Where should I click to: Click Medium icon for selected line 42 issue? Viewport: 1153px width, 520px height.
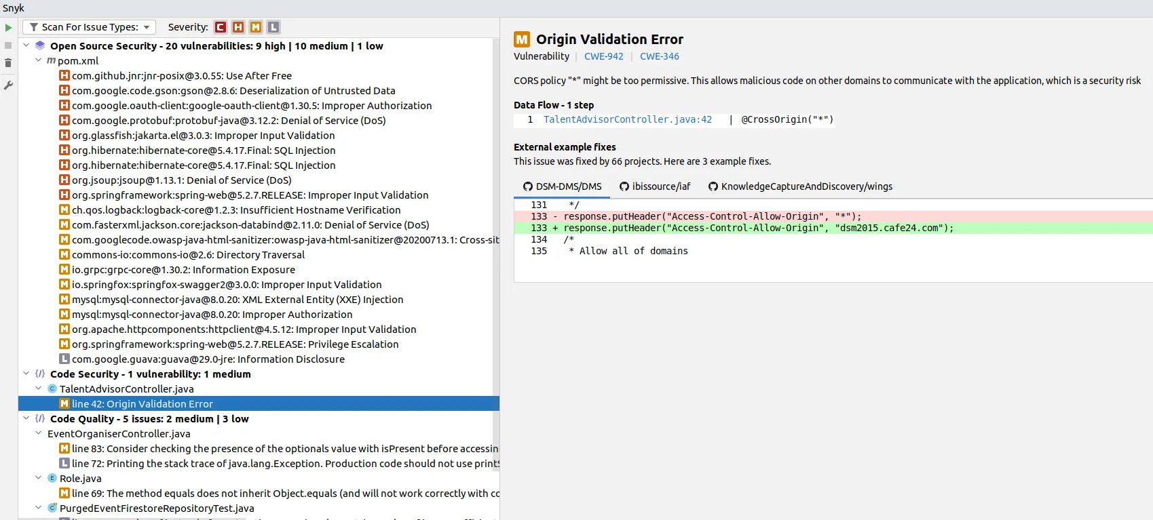click(x=64, y=403)
